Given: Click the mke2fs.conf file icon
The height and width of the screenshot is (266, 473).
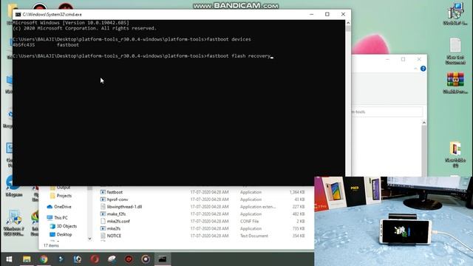Looking at the screenshot, I should click(x=103, y=221).
